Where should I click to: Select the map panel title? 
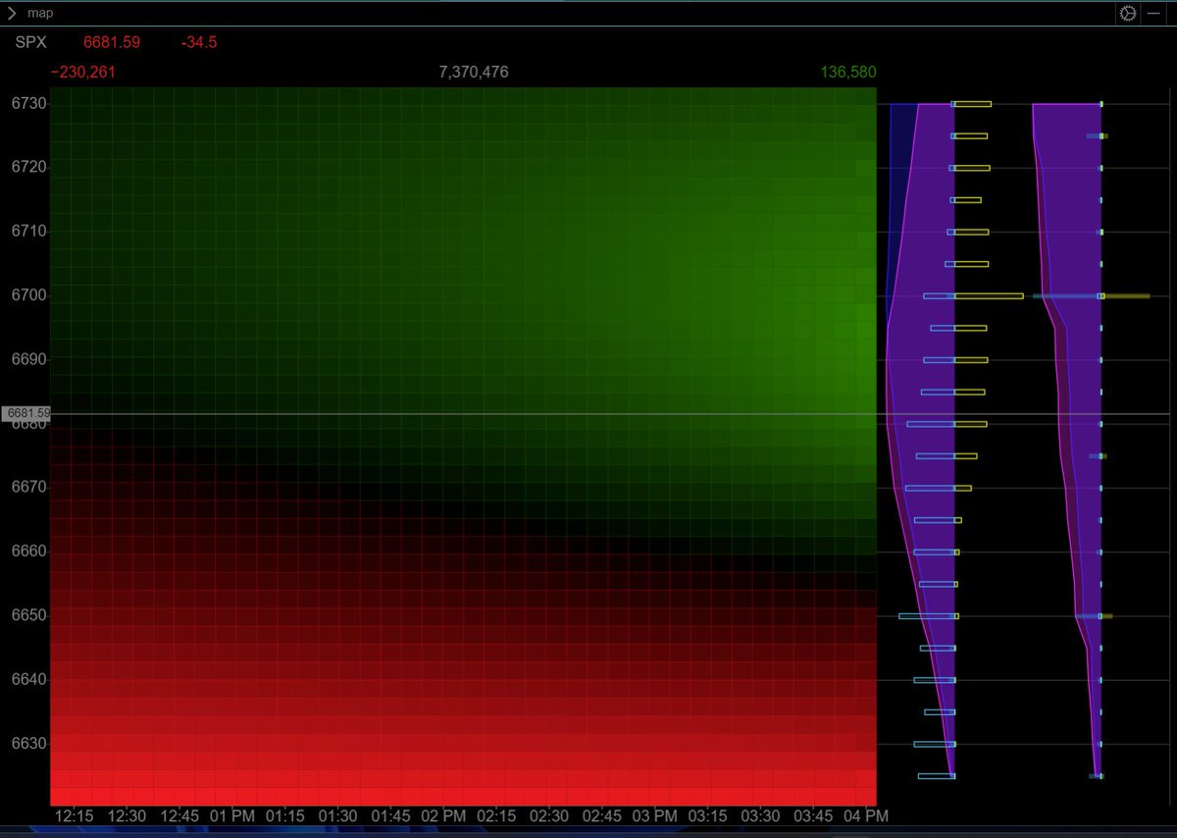point(40,14)
